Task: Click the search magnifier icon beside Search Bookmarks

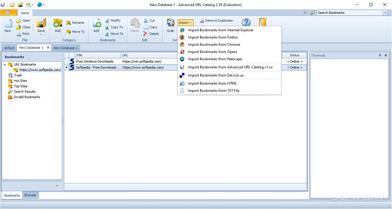Action: pos(313,13)
